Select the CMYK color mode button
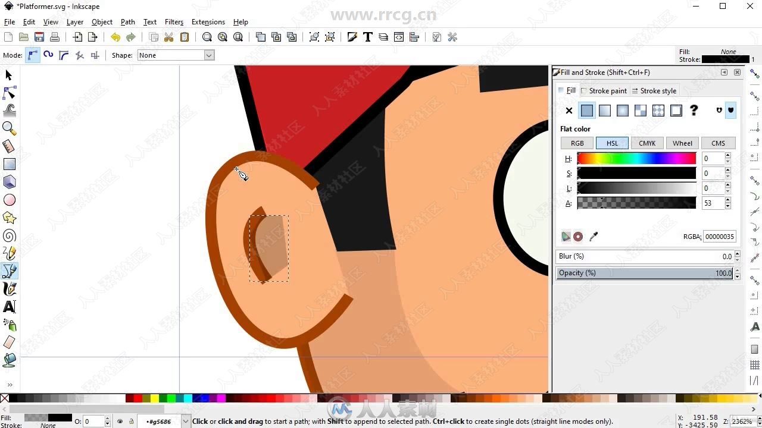 pyautogui.click(x=647, y=143)
